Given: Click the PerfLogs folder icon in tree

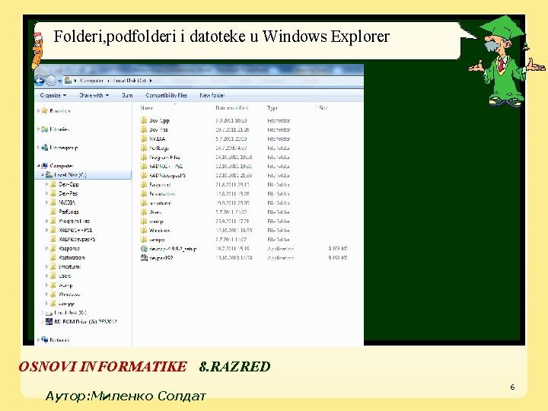Looking at the screenshot, I should [53, 212].
